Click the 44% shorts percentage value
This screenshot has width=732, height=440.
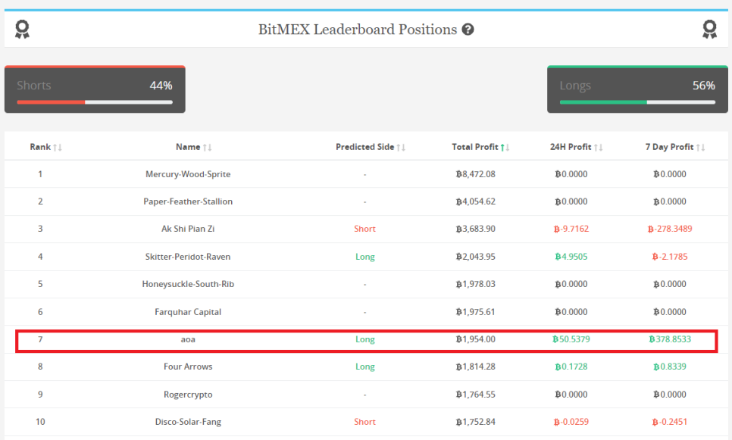coord(161,86)
